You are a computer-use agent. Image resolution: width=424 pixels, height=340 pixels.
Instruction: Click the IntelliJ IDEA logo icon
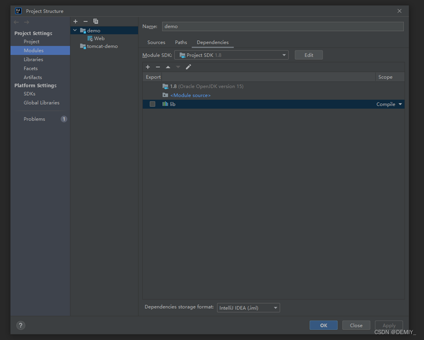pyautogui.click(x=18, y=11)
